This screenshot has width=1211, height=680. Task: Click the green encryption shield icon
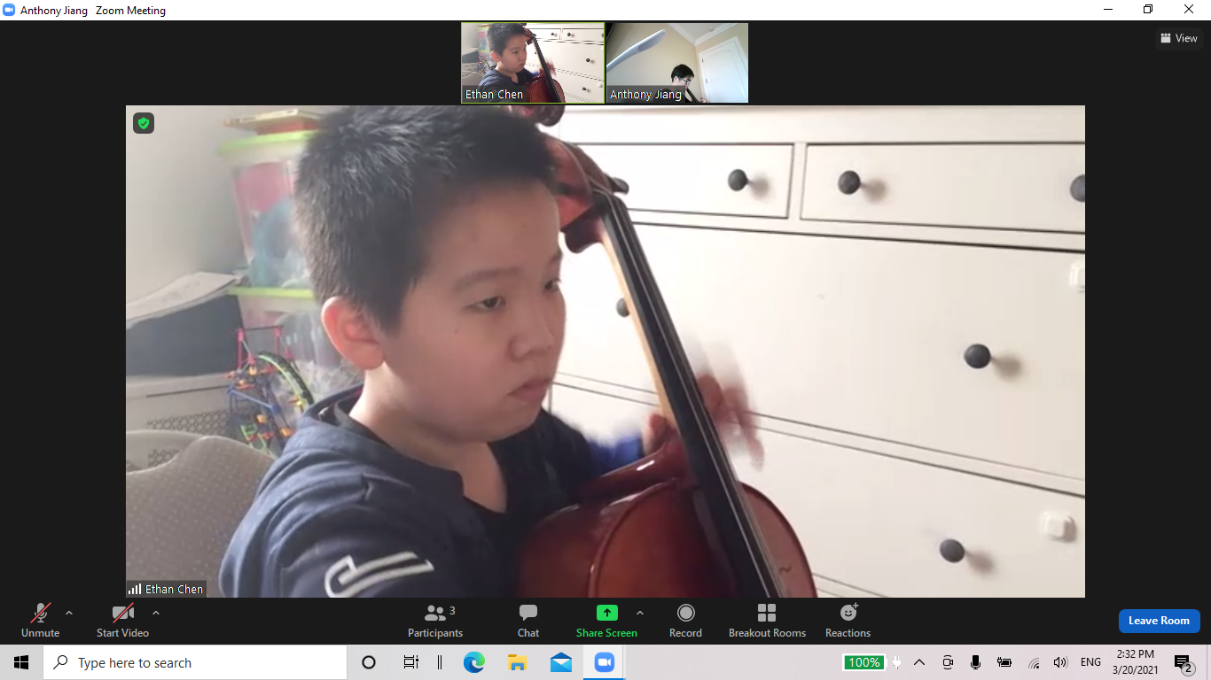point(144,123)
